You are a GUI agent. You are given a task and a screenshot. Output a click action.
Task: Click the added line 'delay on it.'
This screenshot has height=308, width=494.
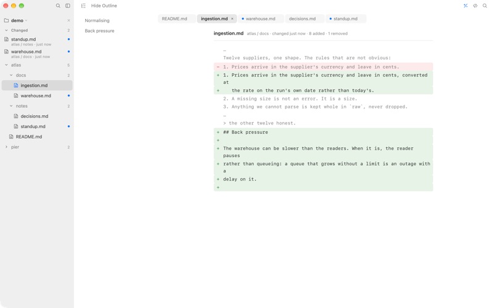click(x=323, y=179)
